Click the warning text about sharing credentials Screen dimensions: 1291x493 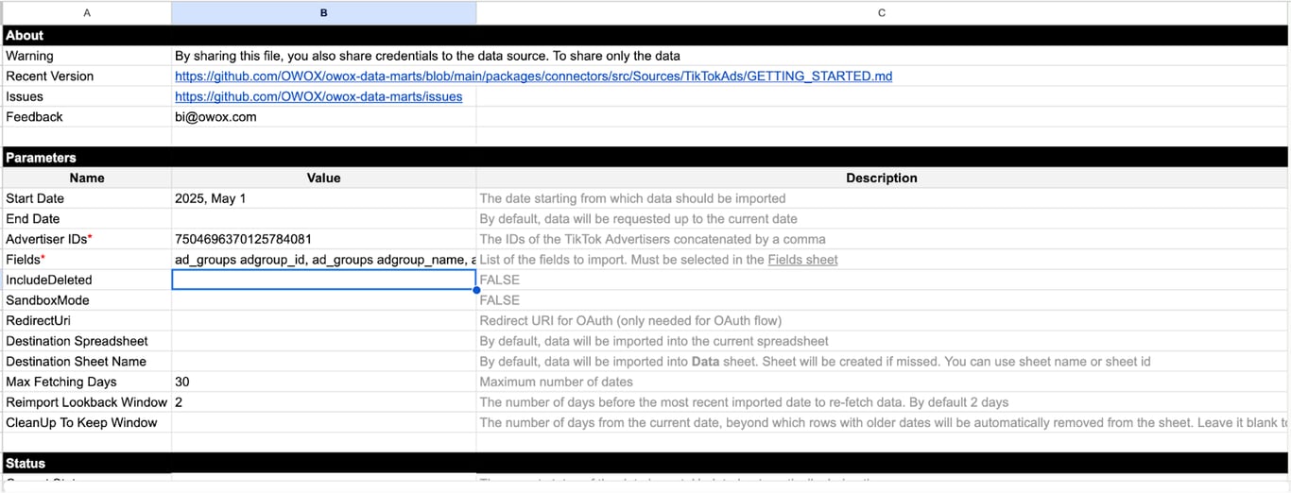click(427, 56)
